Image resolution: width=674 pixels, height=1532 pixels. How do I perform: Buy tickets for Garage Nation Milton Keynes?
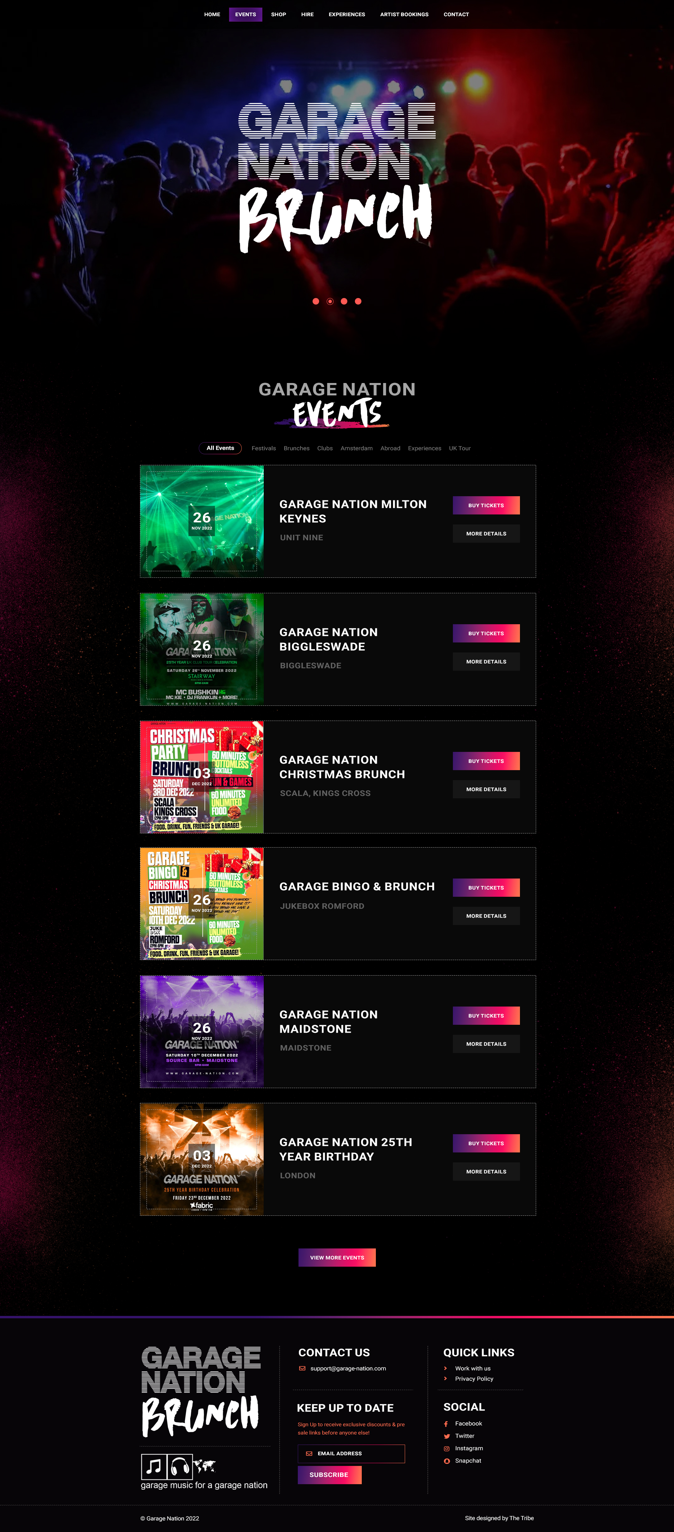pos(486,506)
